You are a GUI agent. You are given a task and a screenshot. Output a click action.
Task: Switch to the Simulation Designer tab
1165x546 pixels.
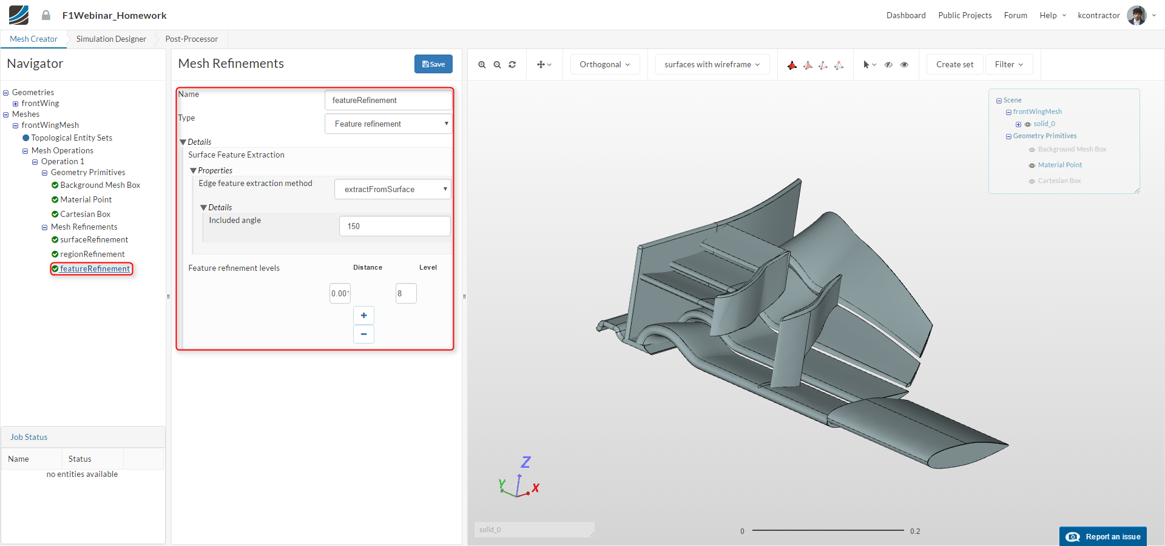111,39
